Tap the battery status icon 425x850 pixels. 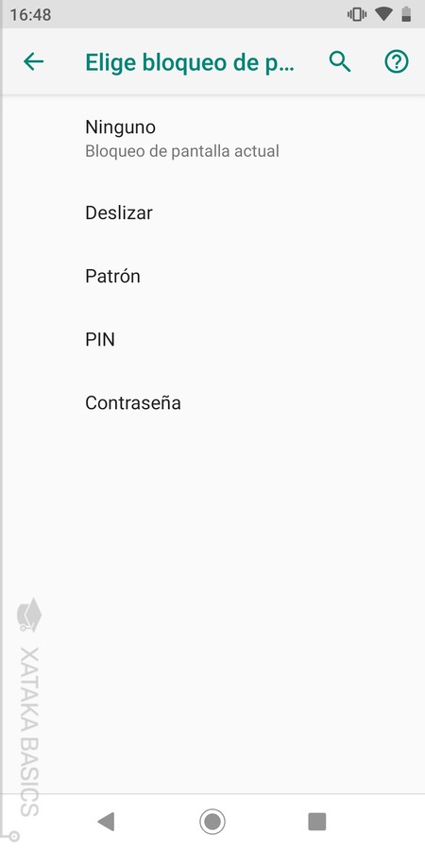[406, 14]
